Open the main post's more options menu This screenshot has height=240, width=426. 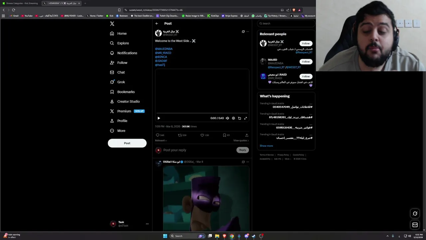click(x=247, y=32)
